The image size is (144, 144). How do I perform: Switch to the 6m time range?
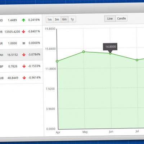pos(64,19)
